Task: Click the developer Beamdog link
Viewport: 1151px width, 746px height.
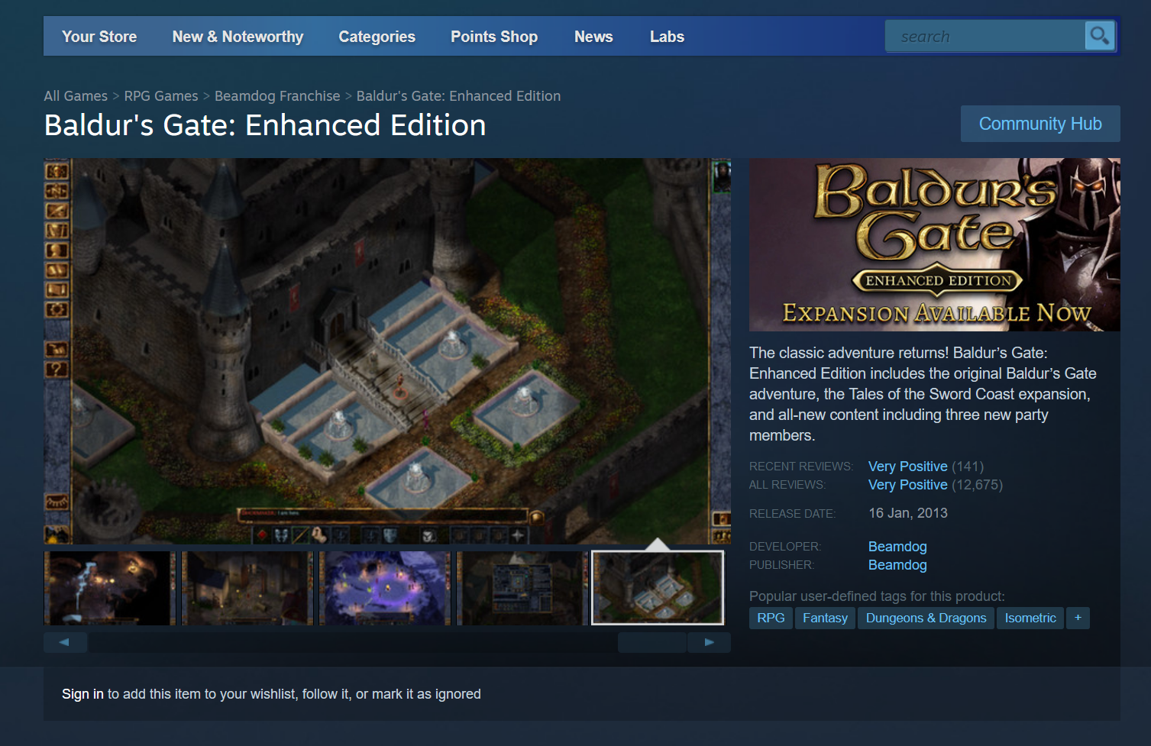Action: click(897, 547)
